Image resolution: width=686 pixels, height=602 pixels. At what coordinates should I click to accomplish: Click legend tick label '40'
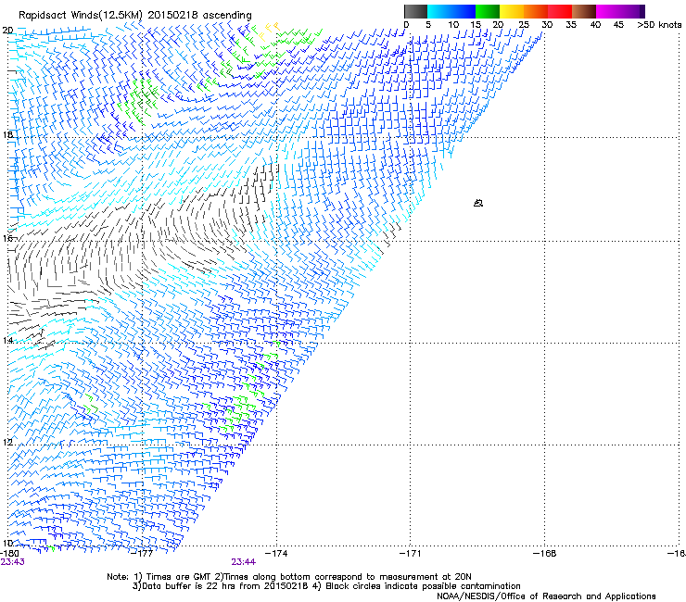pos(595,25)
